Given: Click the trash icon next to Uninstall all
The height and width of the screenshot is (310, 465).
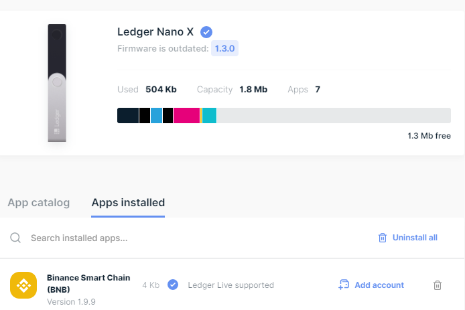Looking at the screenshot, I should coord(383,238).
